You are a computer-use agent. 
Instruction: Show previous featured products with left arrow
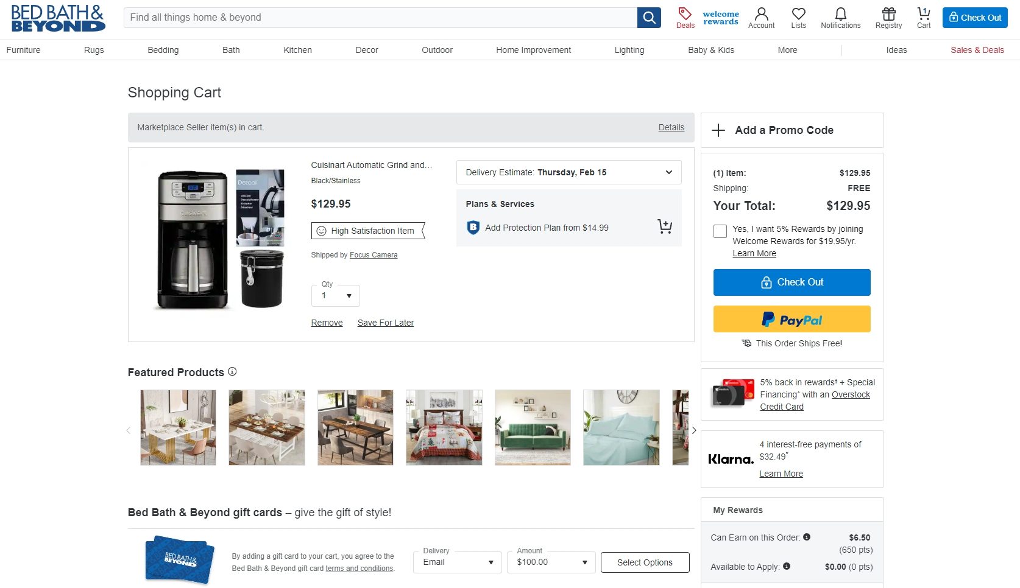click(129, 430)
